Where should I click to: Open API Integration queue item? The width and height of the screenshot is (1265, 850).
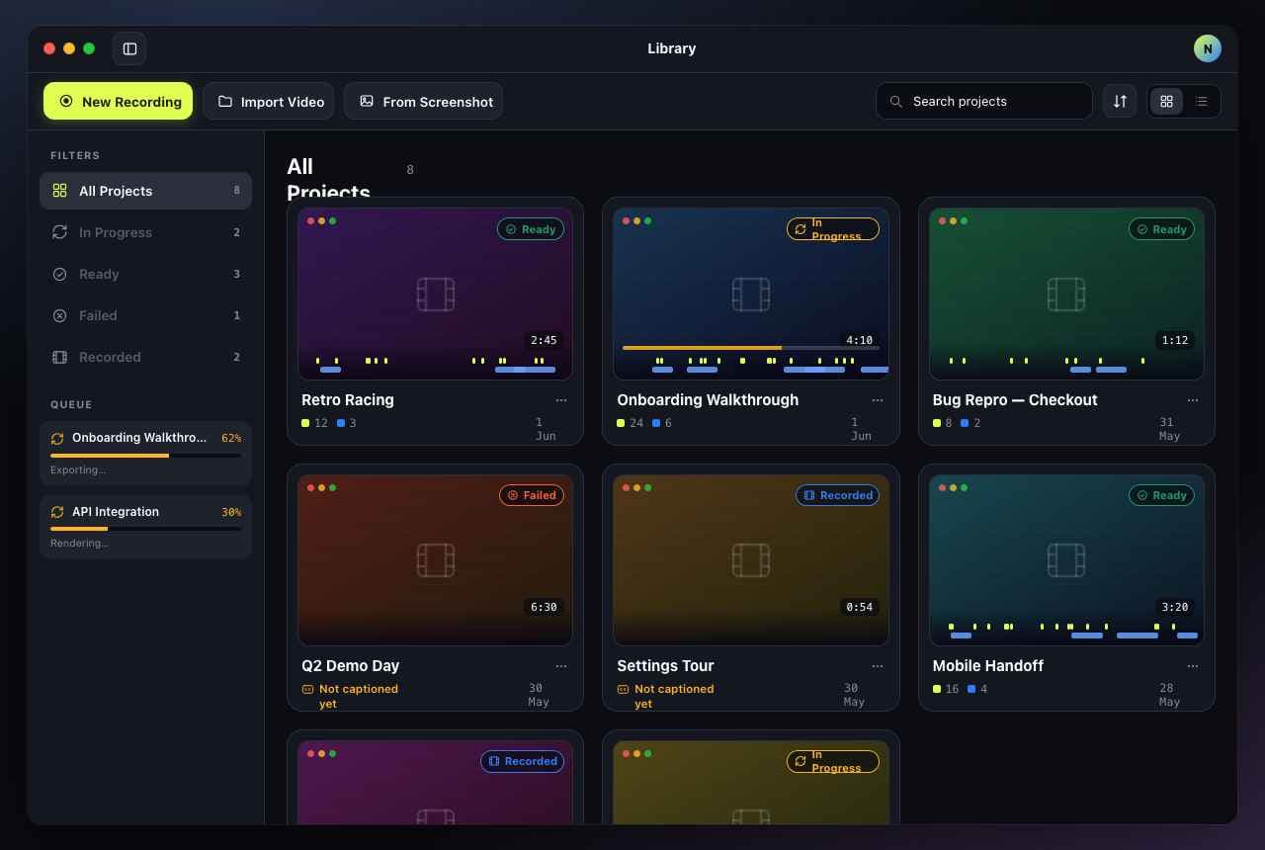coord(145,527)
